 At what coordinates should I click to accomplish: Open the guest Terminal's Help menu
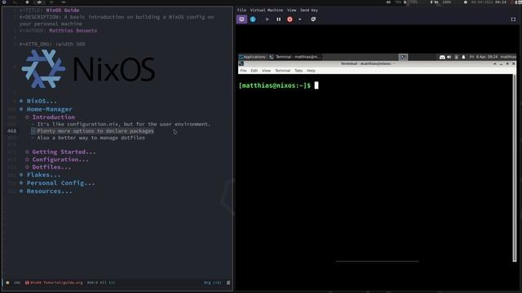coord(311,71)
